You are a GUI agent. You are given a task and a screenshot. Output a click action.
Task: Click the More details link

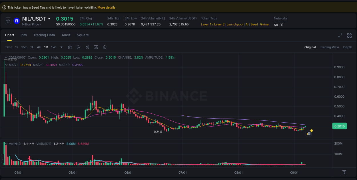pos(107,7)
